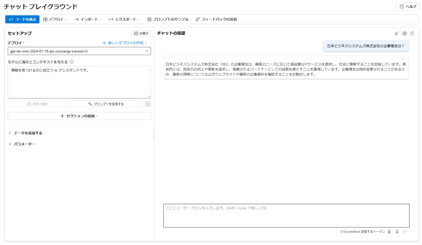Screen dimensions: 422x245
Task: Click the code brackets icon in コードの表示
Action: tap(11, 19)
